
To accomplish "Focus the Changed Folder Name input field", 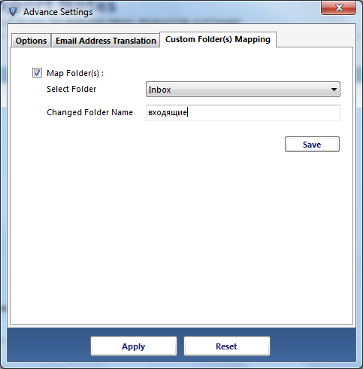I will click(243, 113).
